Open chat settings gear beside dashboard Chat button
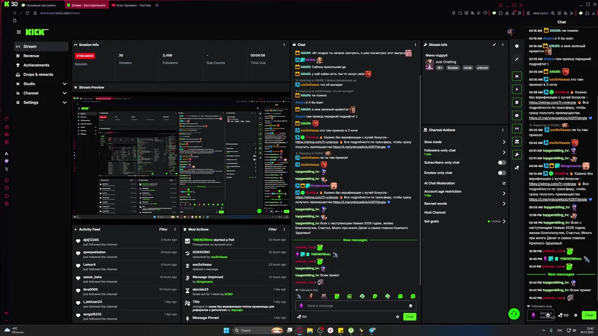The image size is (598, 336). pyautogui.click(x=398, y=316)
